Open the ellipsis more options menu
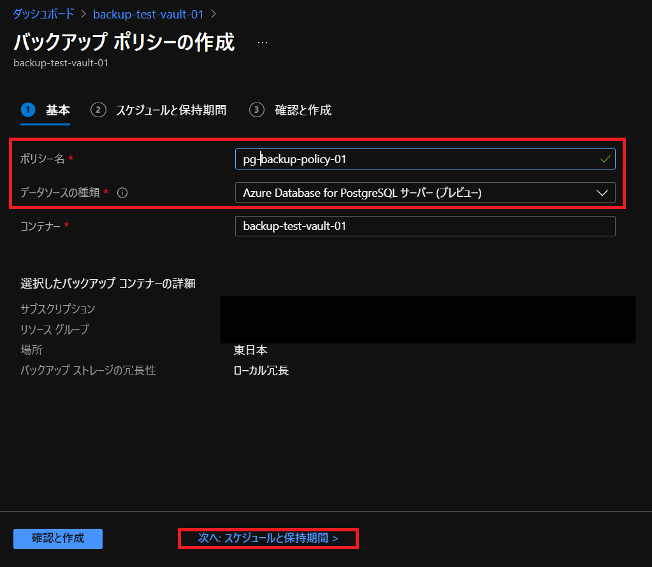 (263, 43)
